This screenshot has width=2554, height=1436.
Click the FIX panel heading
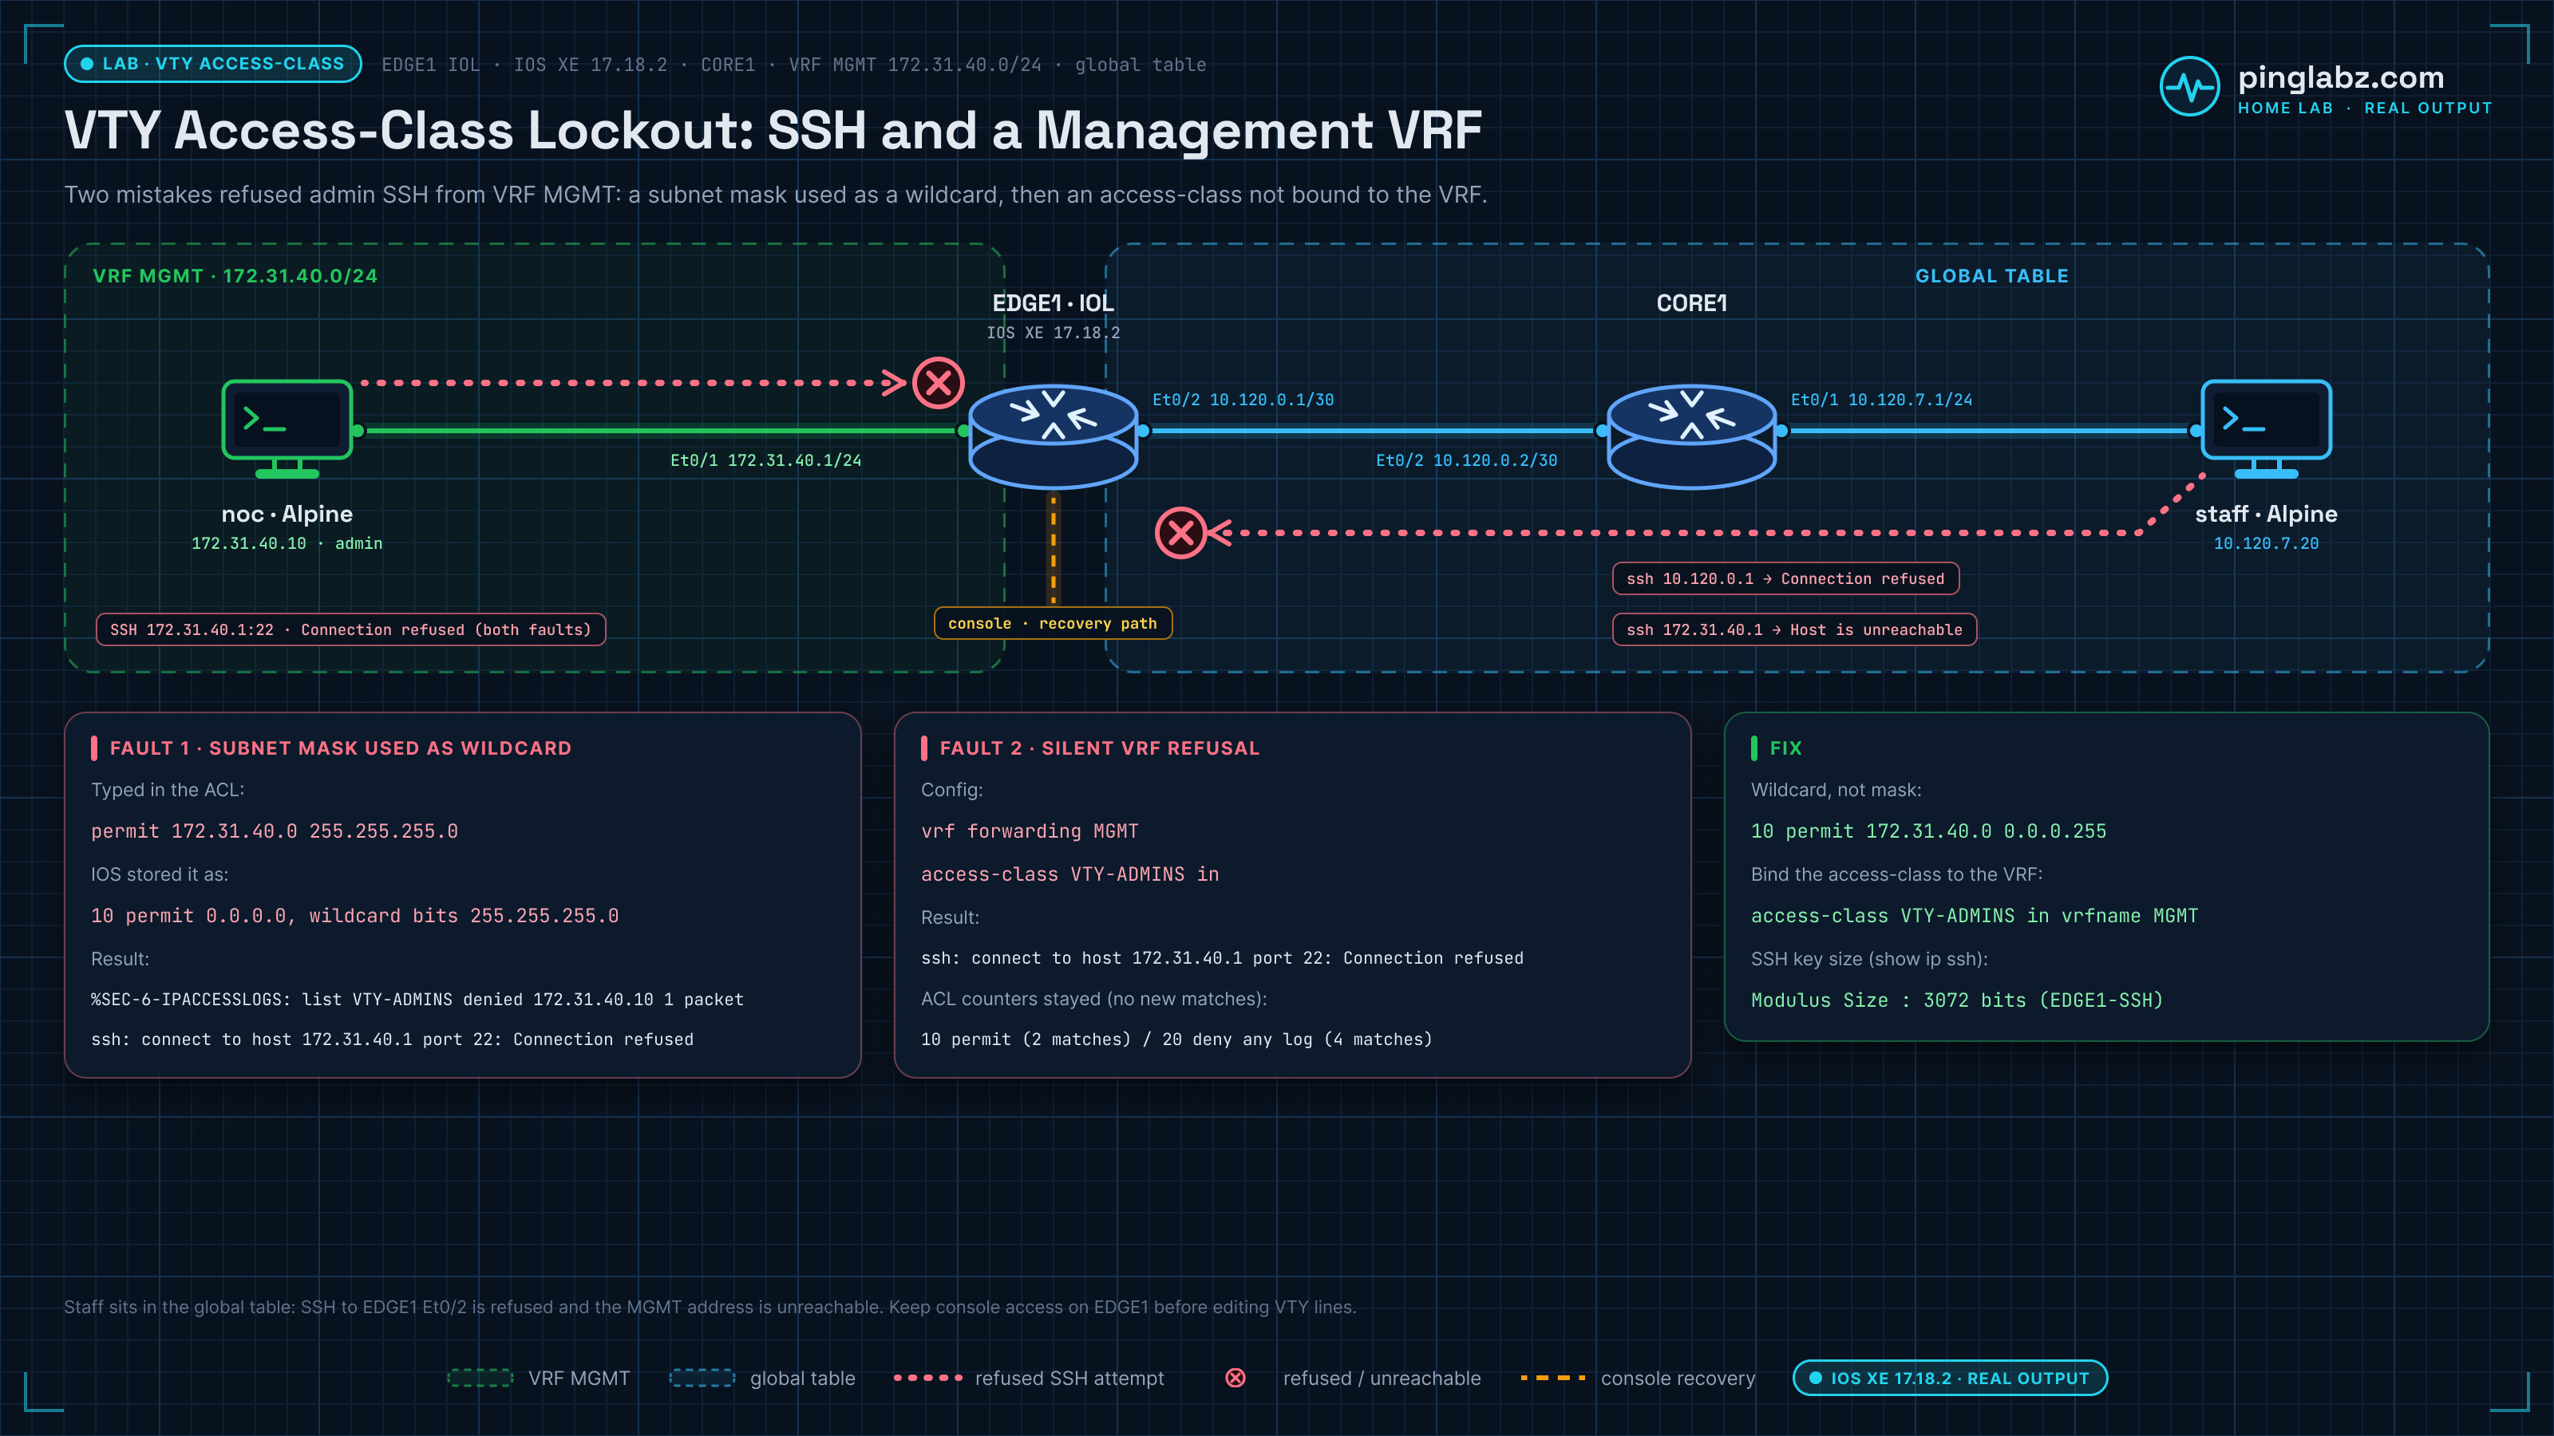(1785, 748)
